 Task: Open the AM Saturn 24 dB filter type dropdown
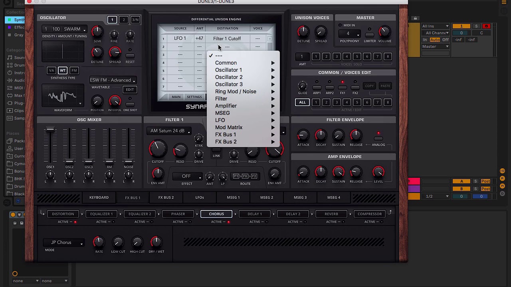(169, 131)
